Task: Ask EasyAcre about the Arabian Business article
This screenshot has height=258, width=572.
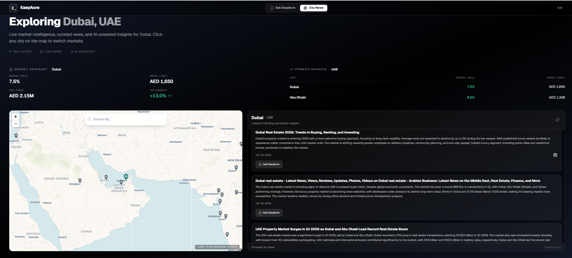Action: pos(269,213)
